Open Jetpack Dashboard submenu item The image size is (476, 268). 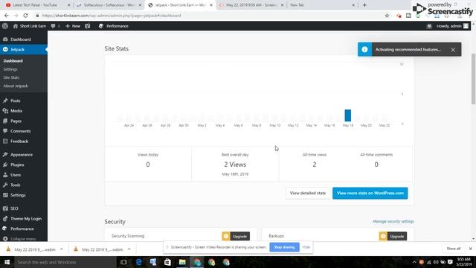point(13,61)
